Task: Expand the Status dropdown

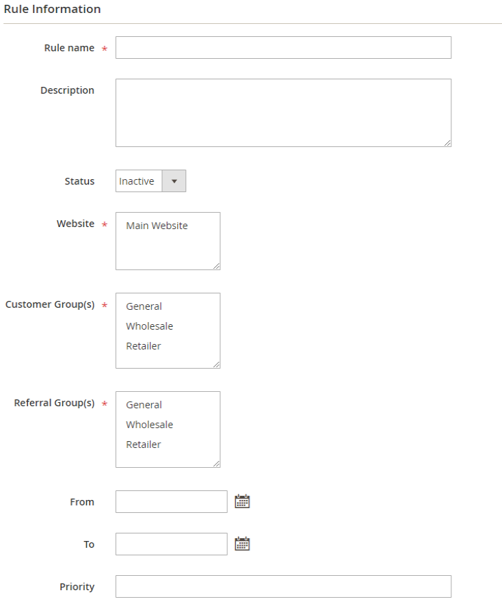Action: click(174, 181)
